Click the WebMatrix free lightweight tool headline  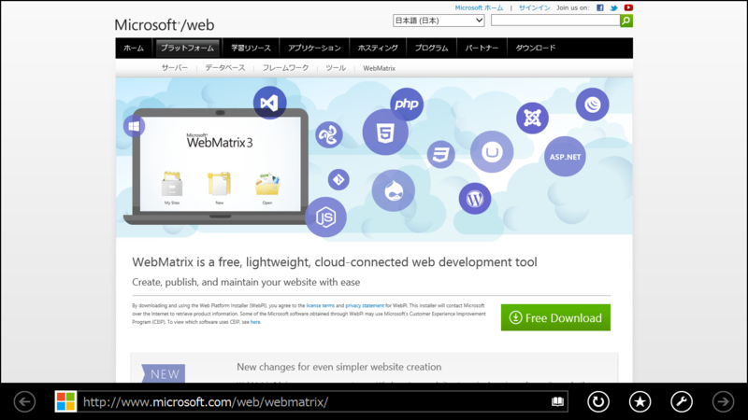pyautogui.click(x=335, y=262)
